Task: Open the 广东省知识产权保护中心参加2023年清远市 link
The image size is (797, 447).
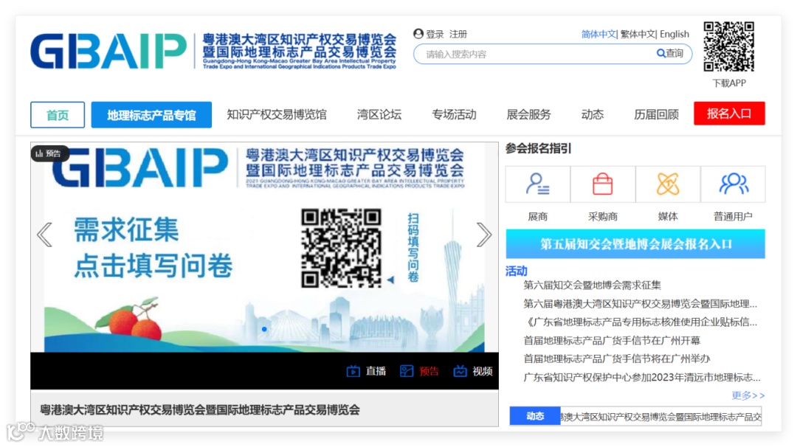Action: pyautogui.click(x=642, y=378)
